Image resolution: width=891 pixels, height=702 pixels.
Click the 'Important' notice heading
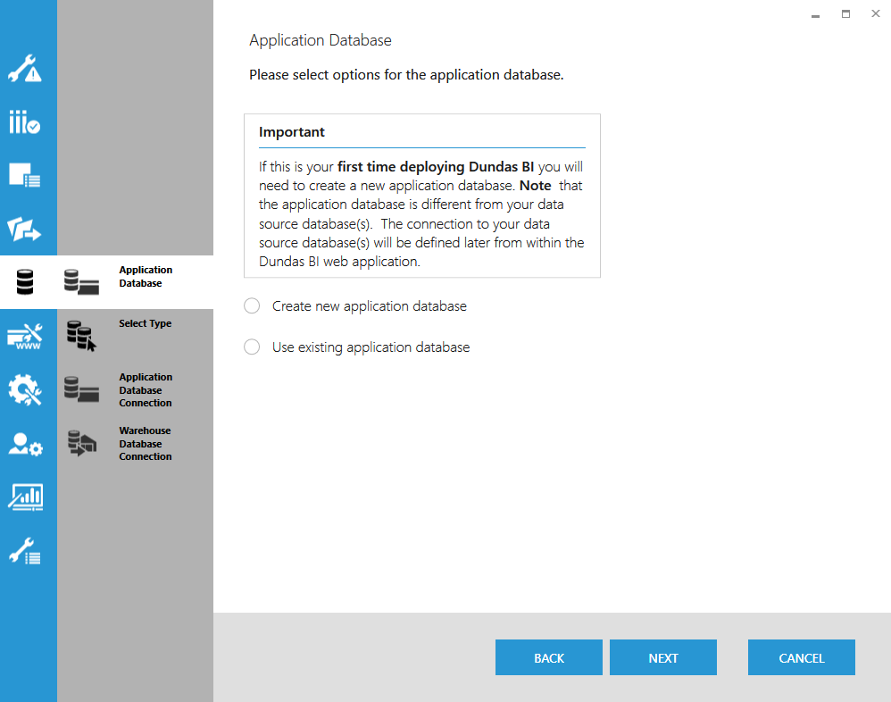(292, 132)
